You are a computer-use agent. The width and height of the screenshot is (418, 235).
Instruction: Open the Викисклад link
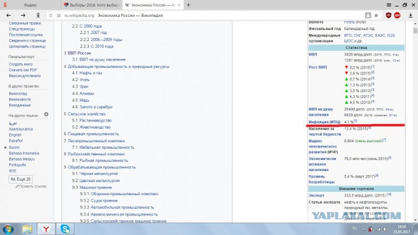point(18,93)
